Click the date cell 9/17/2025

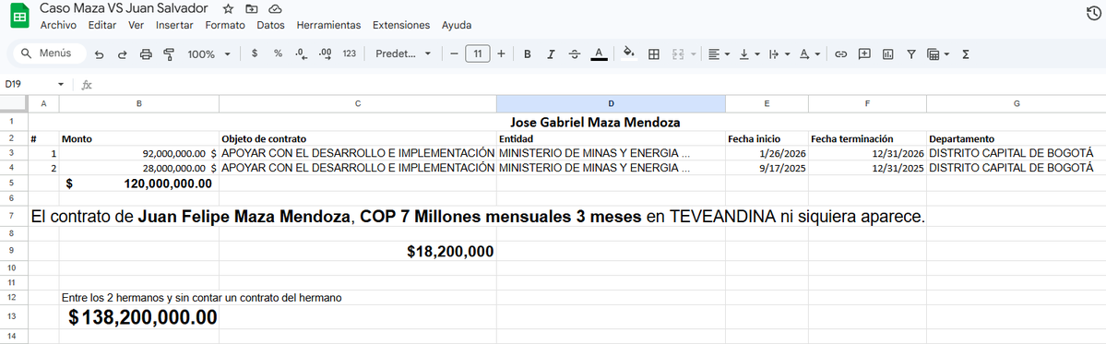point(767,168)
